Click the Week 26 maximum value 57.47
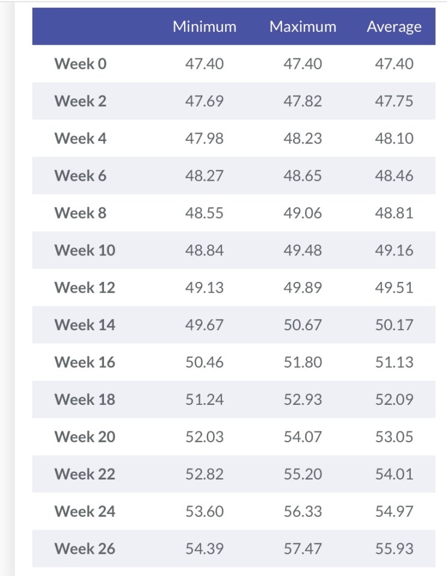The width and height of the screenshot is (447, 576). point(303,549)
